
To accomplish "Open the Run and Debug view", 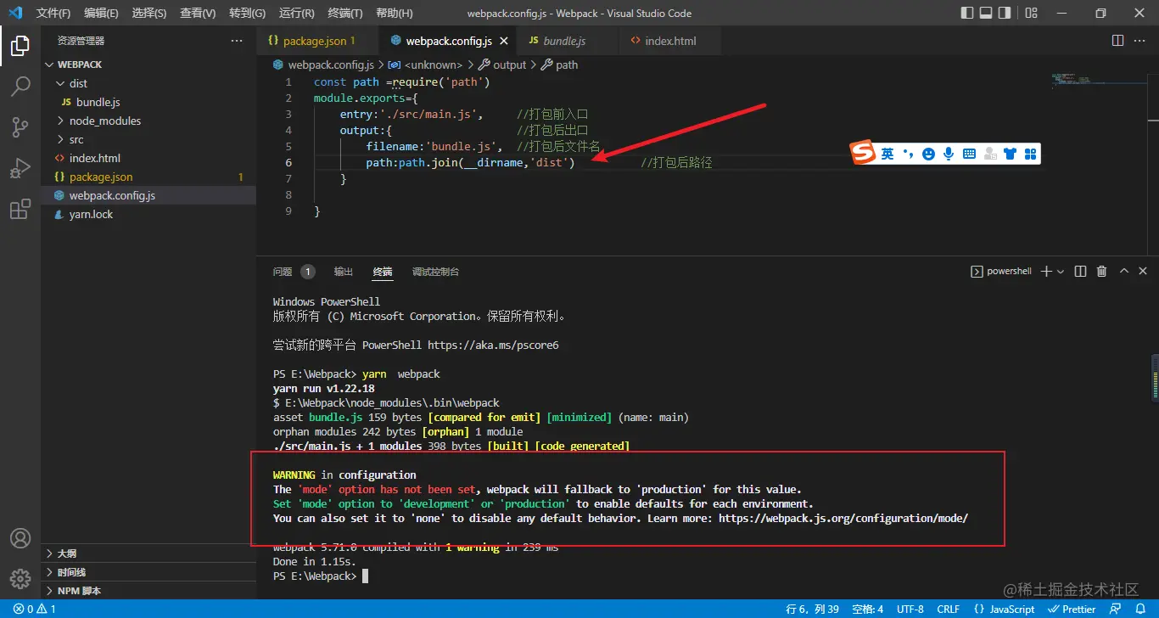I will (20, 168).
